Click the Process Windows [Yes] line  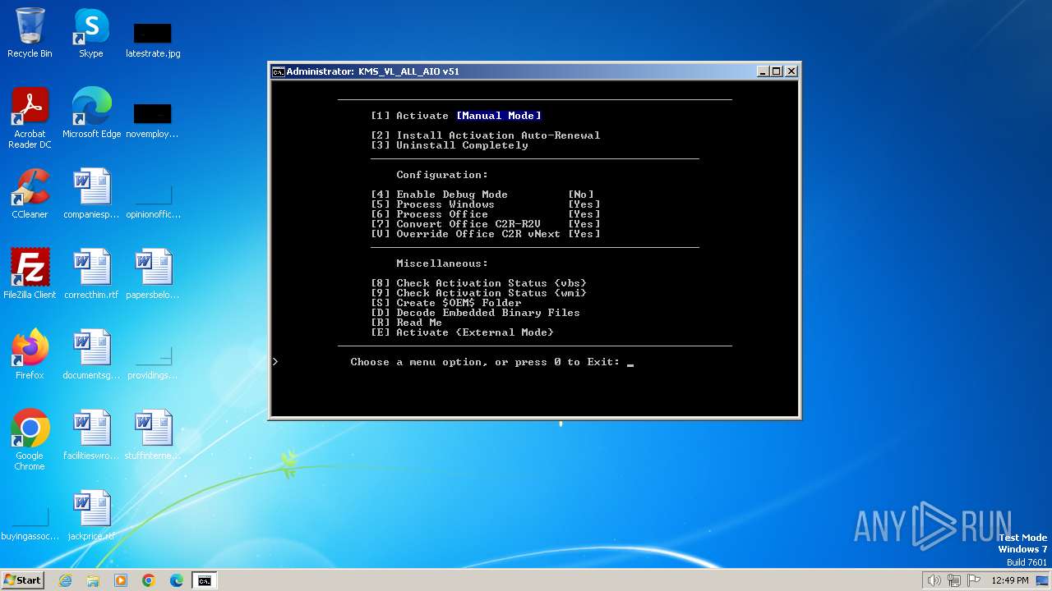tap(486, 204)
